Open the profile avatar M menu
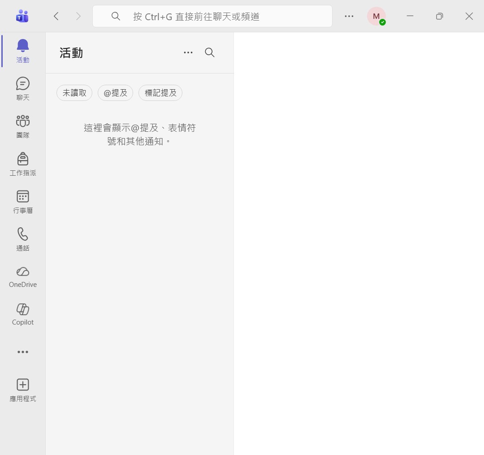 [x=376, y=16]
